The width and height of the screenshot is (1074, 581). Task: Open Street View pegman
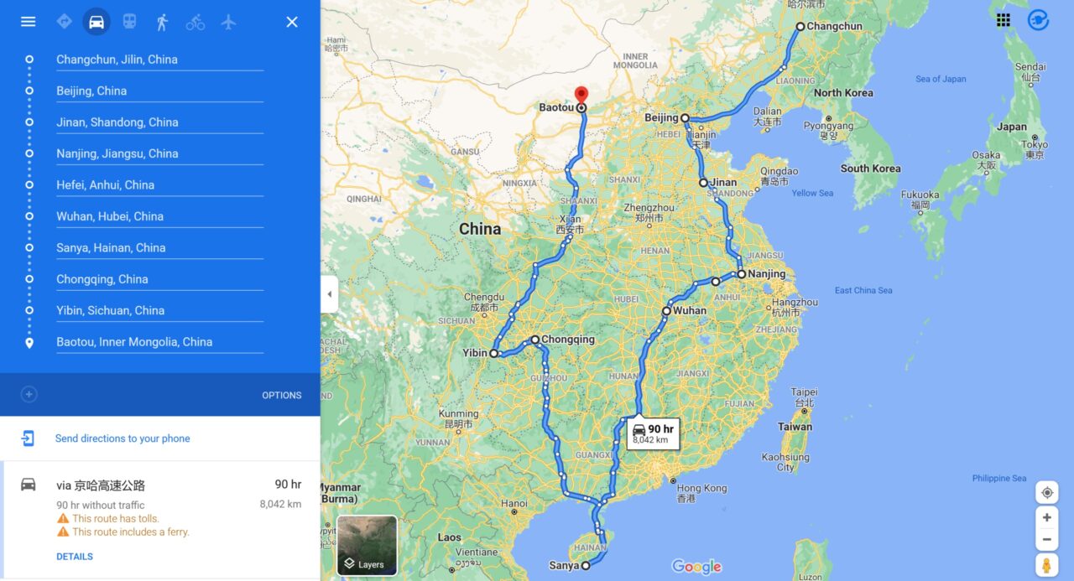point(1046,565)
